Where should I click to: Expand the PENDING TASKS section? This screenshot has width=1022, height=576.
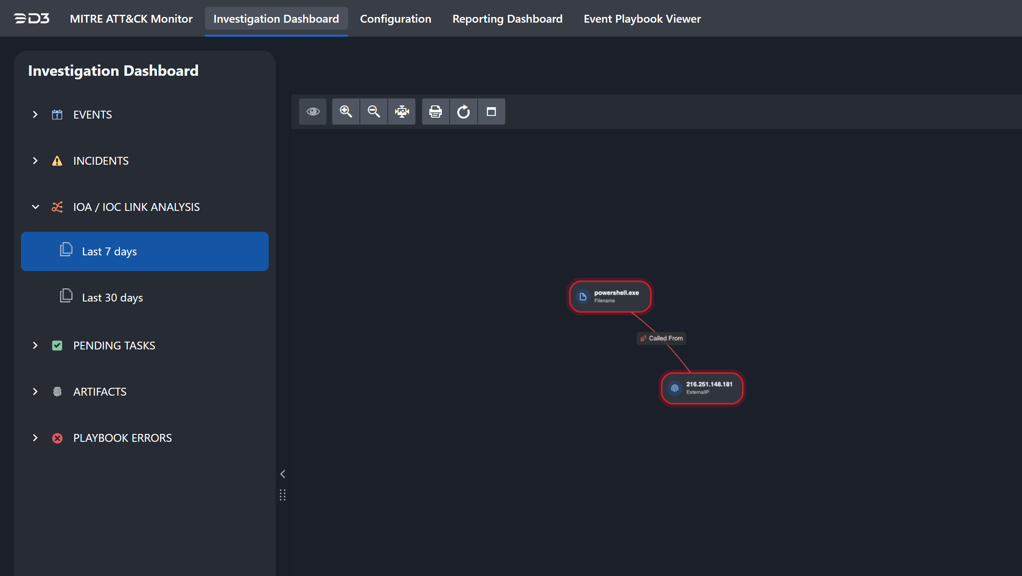pos(35,346)
